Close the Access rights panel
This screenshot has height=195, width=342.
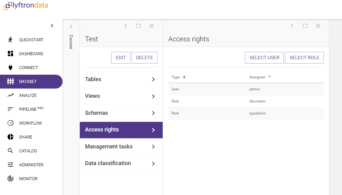pyautogui.click(x=318, y=26)
